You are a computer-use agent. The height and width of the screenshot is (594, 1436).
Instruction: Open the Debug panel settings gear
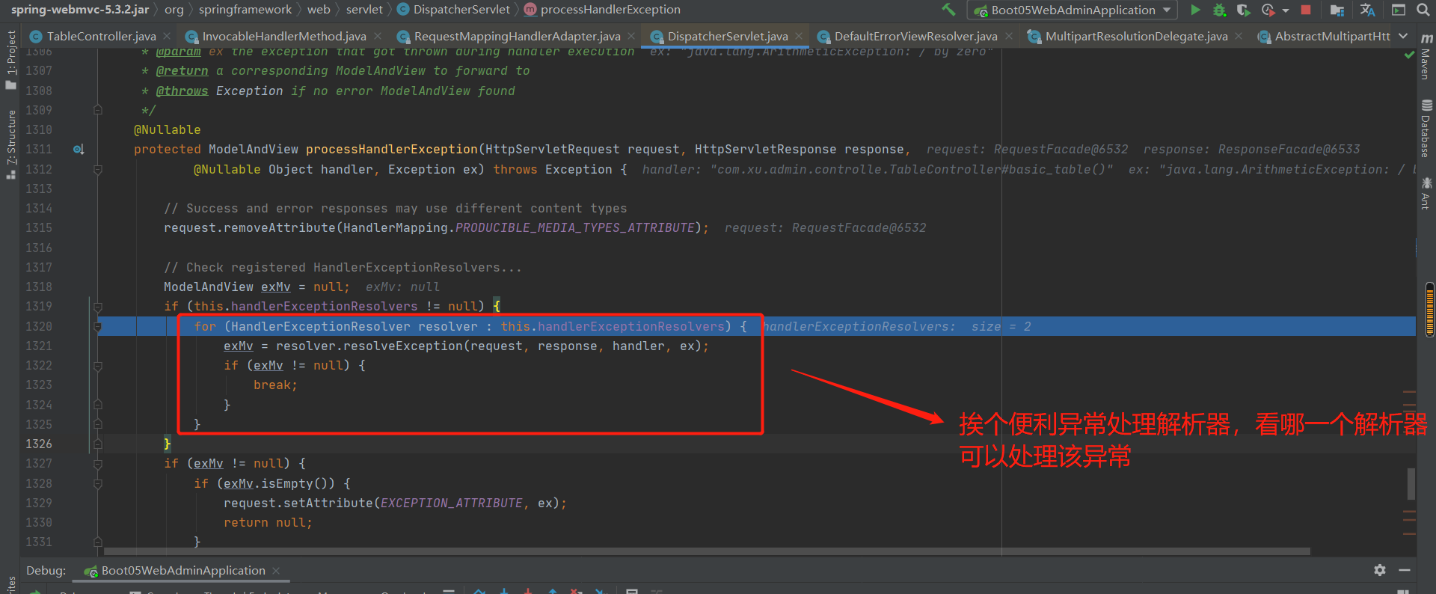[1380, 570]
